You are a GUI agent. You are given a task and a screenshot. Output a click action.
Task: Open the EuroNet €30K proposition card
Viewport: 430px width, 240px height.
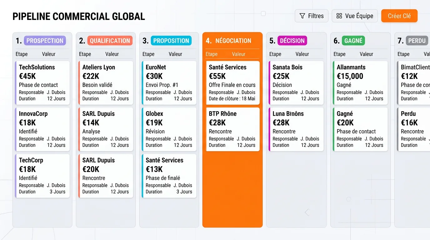(x=169, y=83)
